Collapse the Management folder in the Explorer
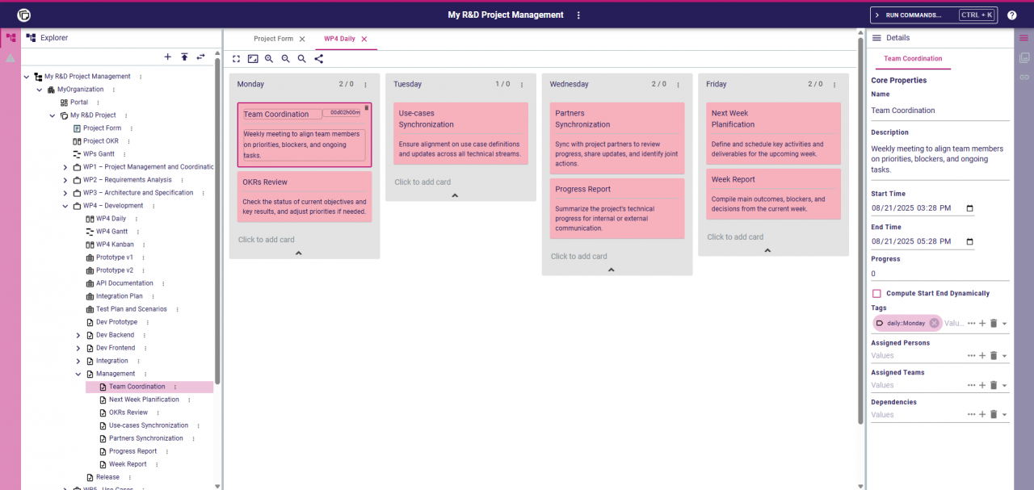 78,374
